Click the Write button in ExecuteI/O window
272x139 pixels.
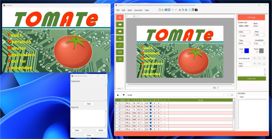pos(101,130)
